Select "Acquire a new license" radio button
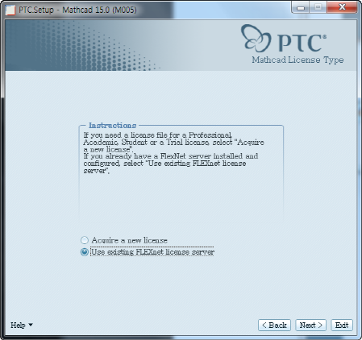 click(85, 240)
